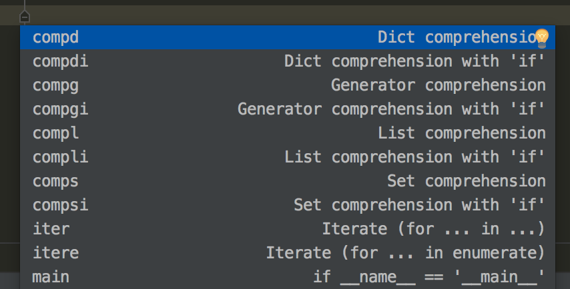Click the "if __name__ == '__main__'" description
Viewport: 570px width, 289px height.
[429, 276]
